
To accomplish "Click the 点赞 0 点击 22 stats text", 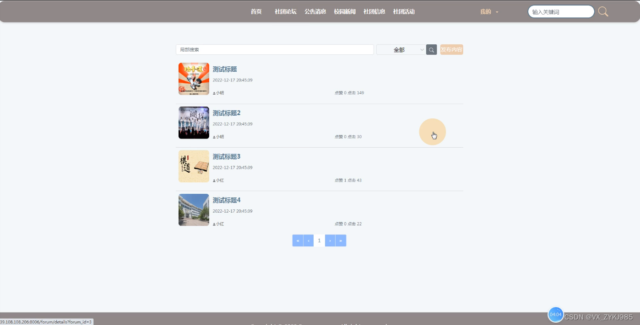I will pyautogui.click(x=348, y=224).
